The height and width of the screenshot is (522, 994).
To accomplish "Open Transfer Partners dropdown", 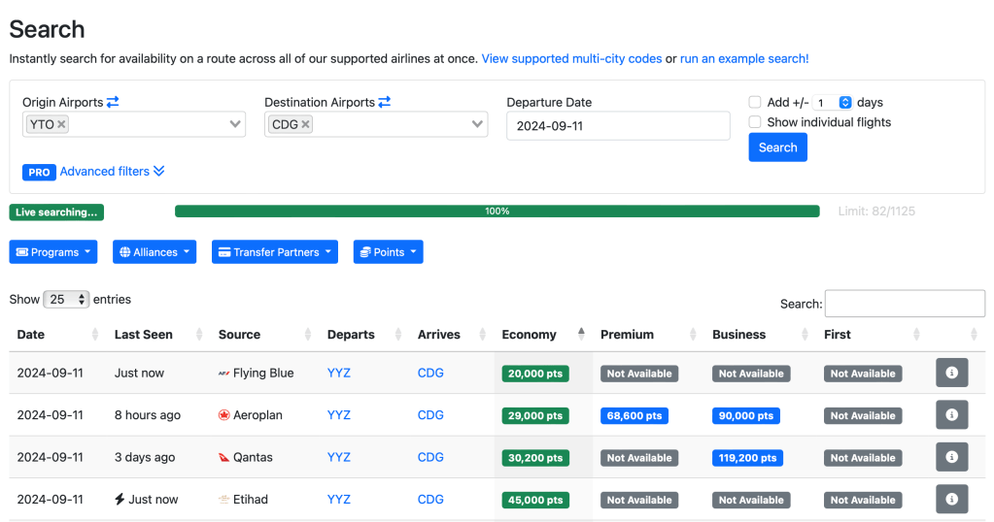I will coord(275,252).
